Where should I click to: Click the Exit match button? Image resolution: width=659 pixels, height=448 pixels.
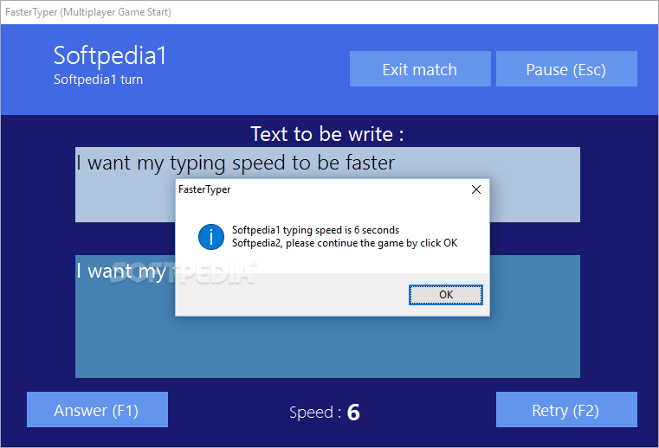[x=420, y=69]
